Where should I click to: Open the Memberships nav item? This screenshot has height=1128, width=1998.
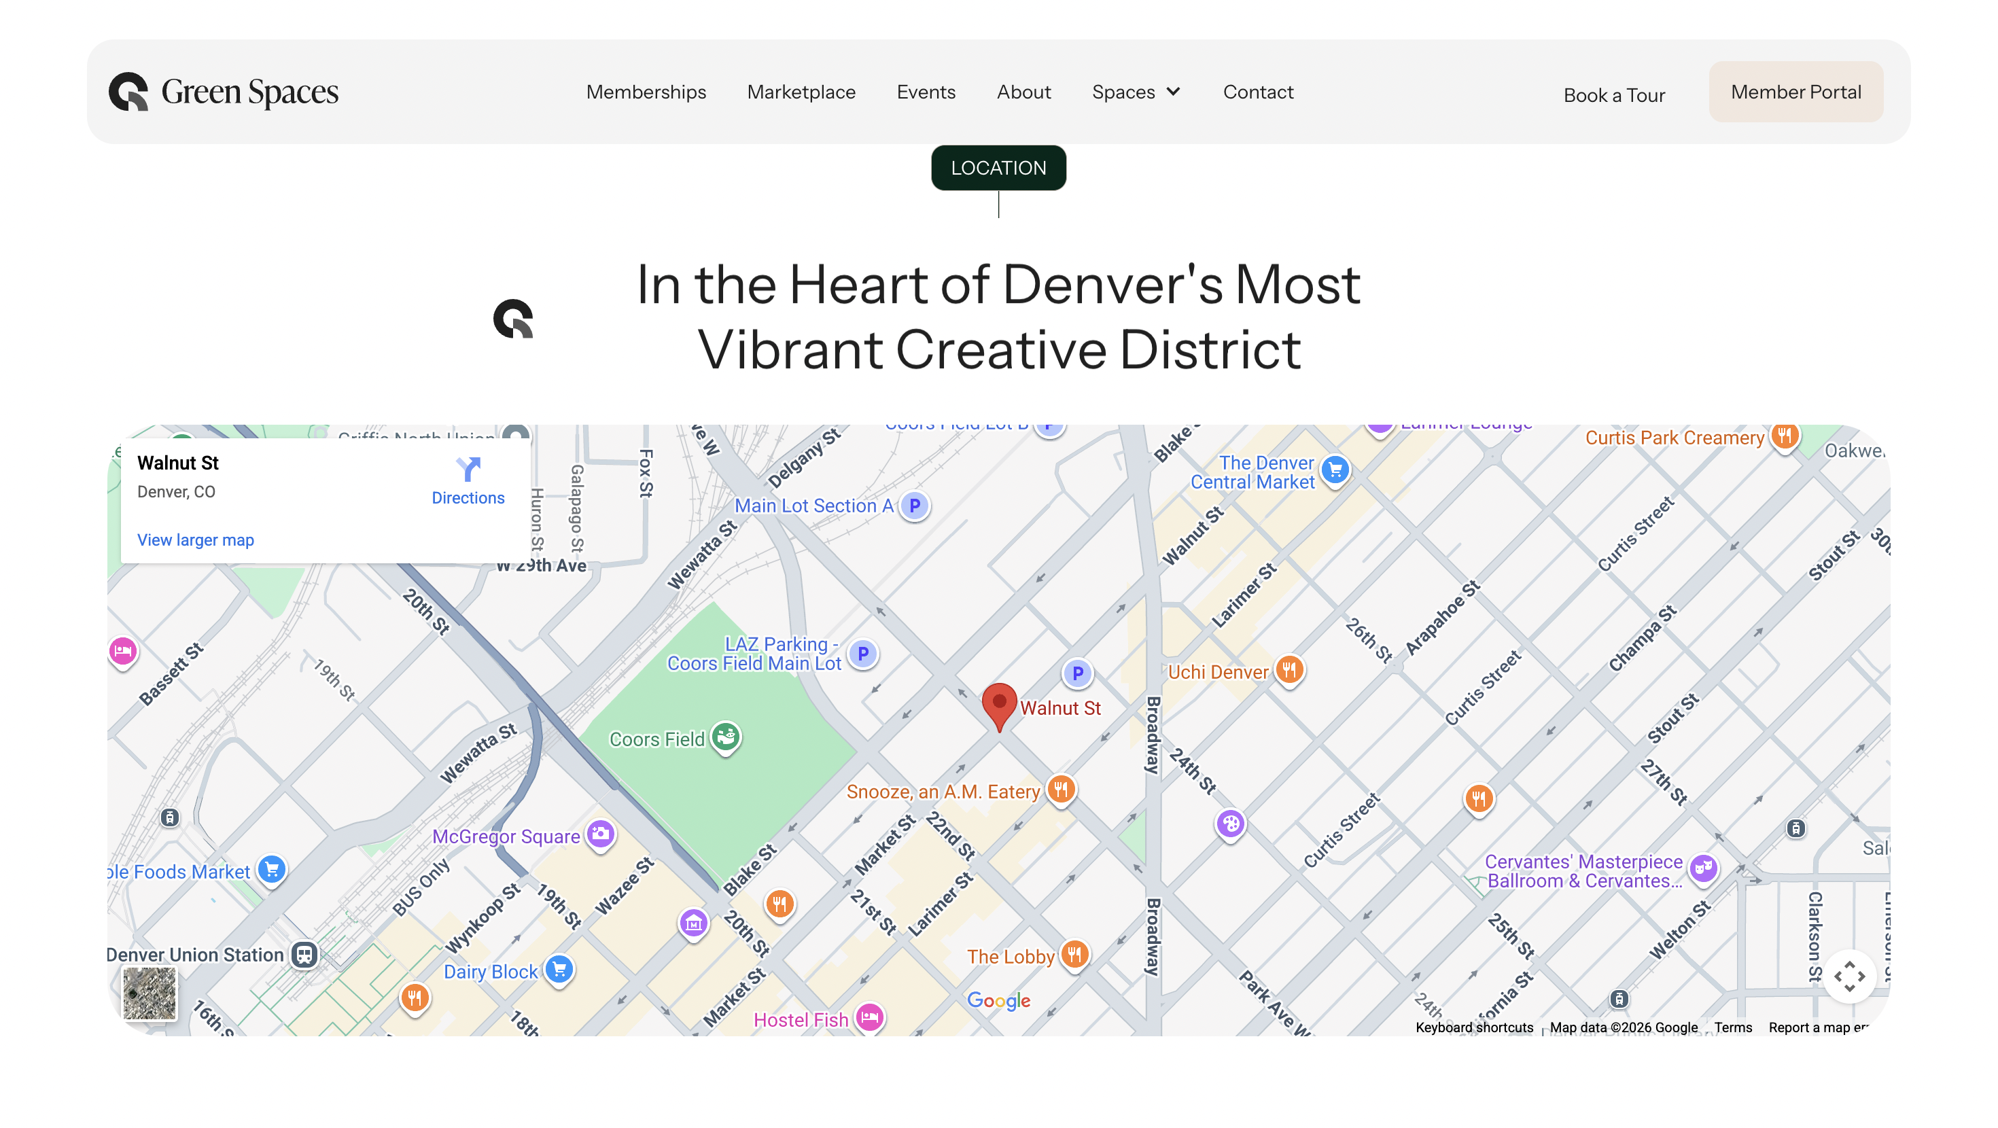[646, 92]
